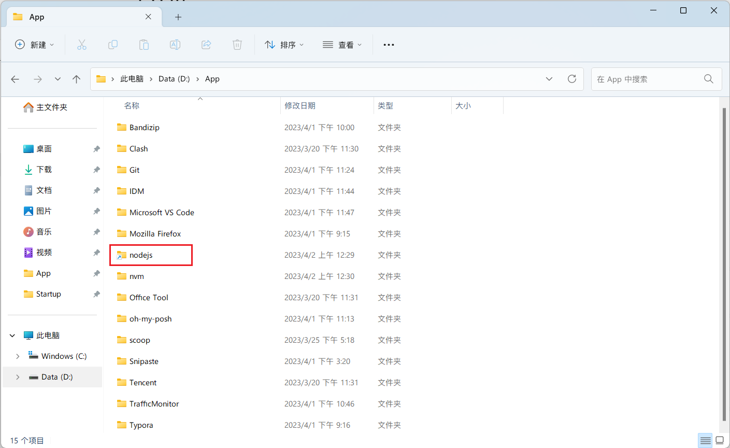Screen dimensions: 730x448
Task: Click the search magnifier icon
Action: (x=709, y=79)
